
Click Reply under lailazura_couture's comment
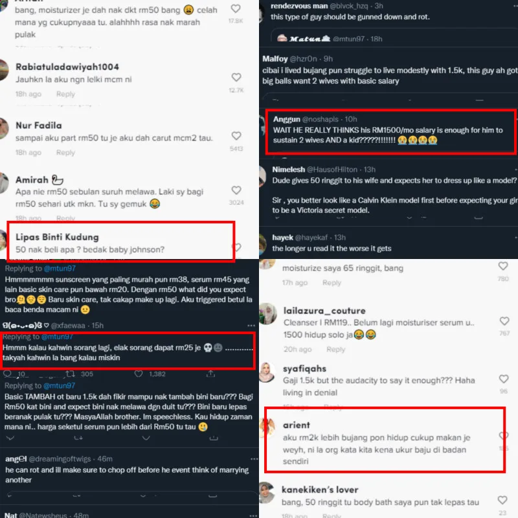pyautogui.click(x=335, y=349)
